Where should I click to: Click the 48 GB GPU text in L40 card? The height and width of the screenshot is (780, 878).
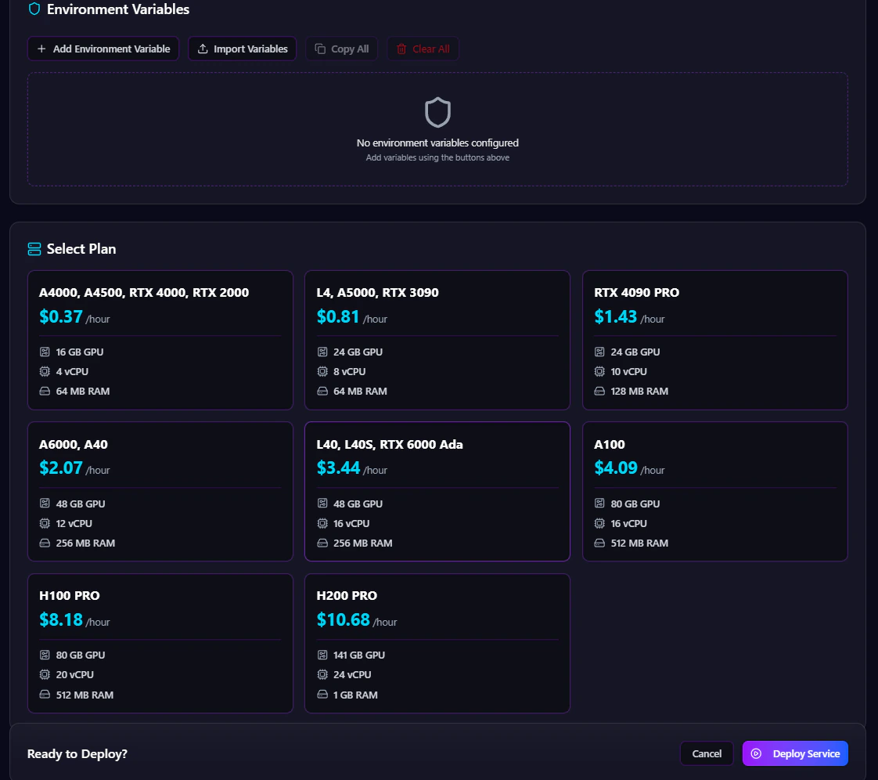tap(358, 504)
